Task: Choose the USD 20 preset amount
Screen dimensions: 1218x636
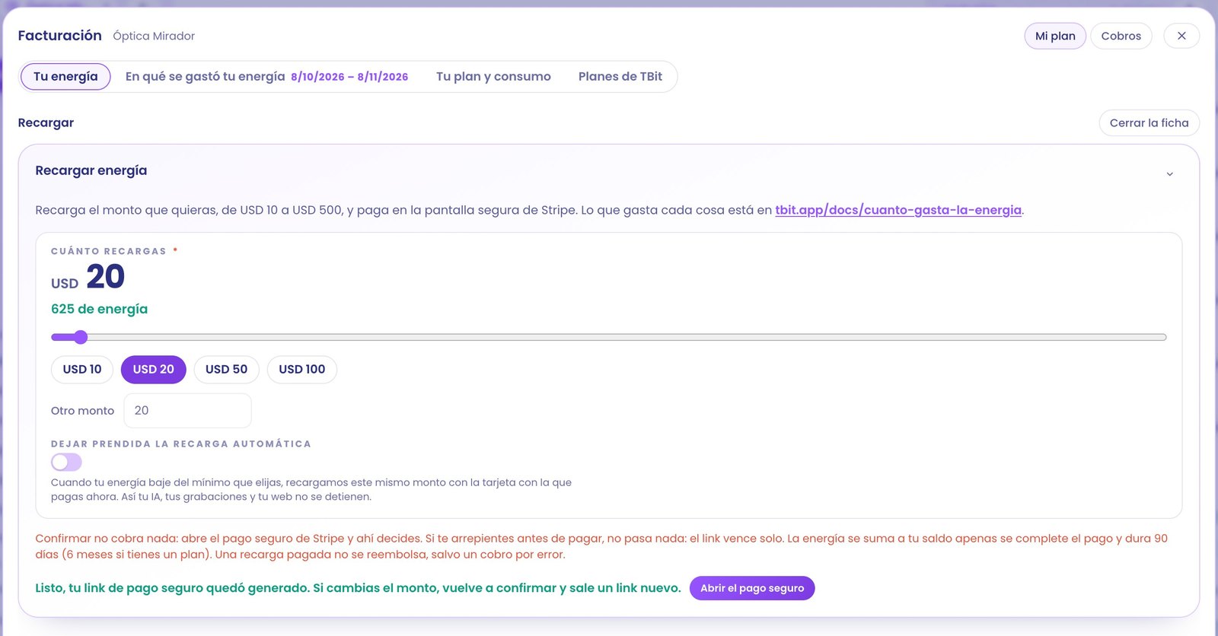Action: tap(153, 370)
